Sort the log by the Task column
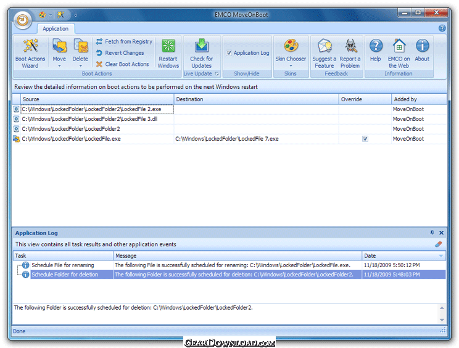Screen dimensions: 459x348 point(63,255)
